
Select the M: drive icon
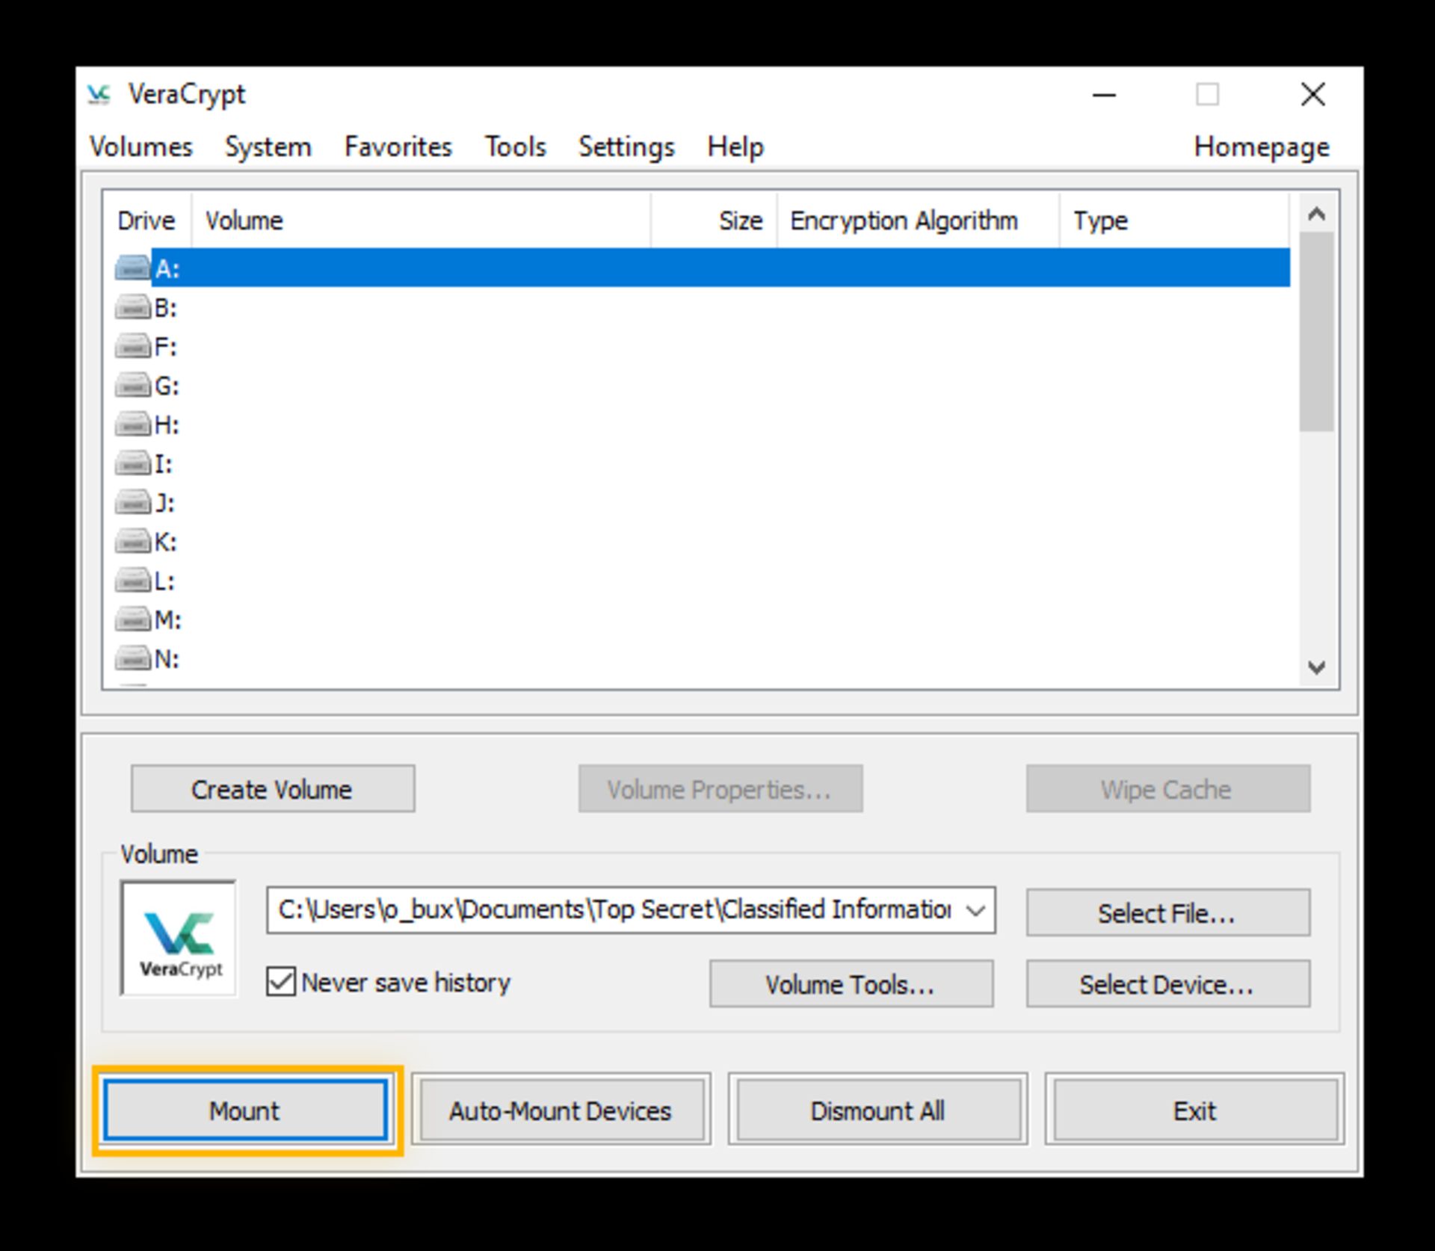(132, 620)
